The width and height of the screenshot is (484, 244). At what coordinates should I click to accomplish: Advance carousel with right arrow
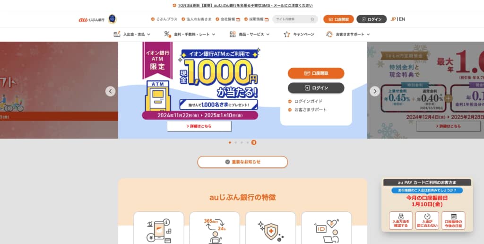[x=375, y=91]
